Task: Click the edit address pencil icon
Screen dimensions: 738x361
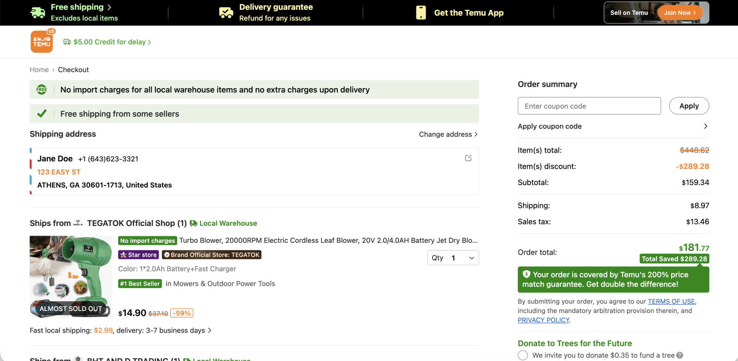Action: click(x=468, y=158)
